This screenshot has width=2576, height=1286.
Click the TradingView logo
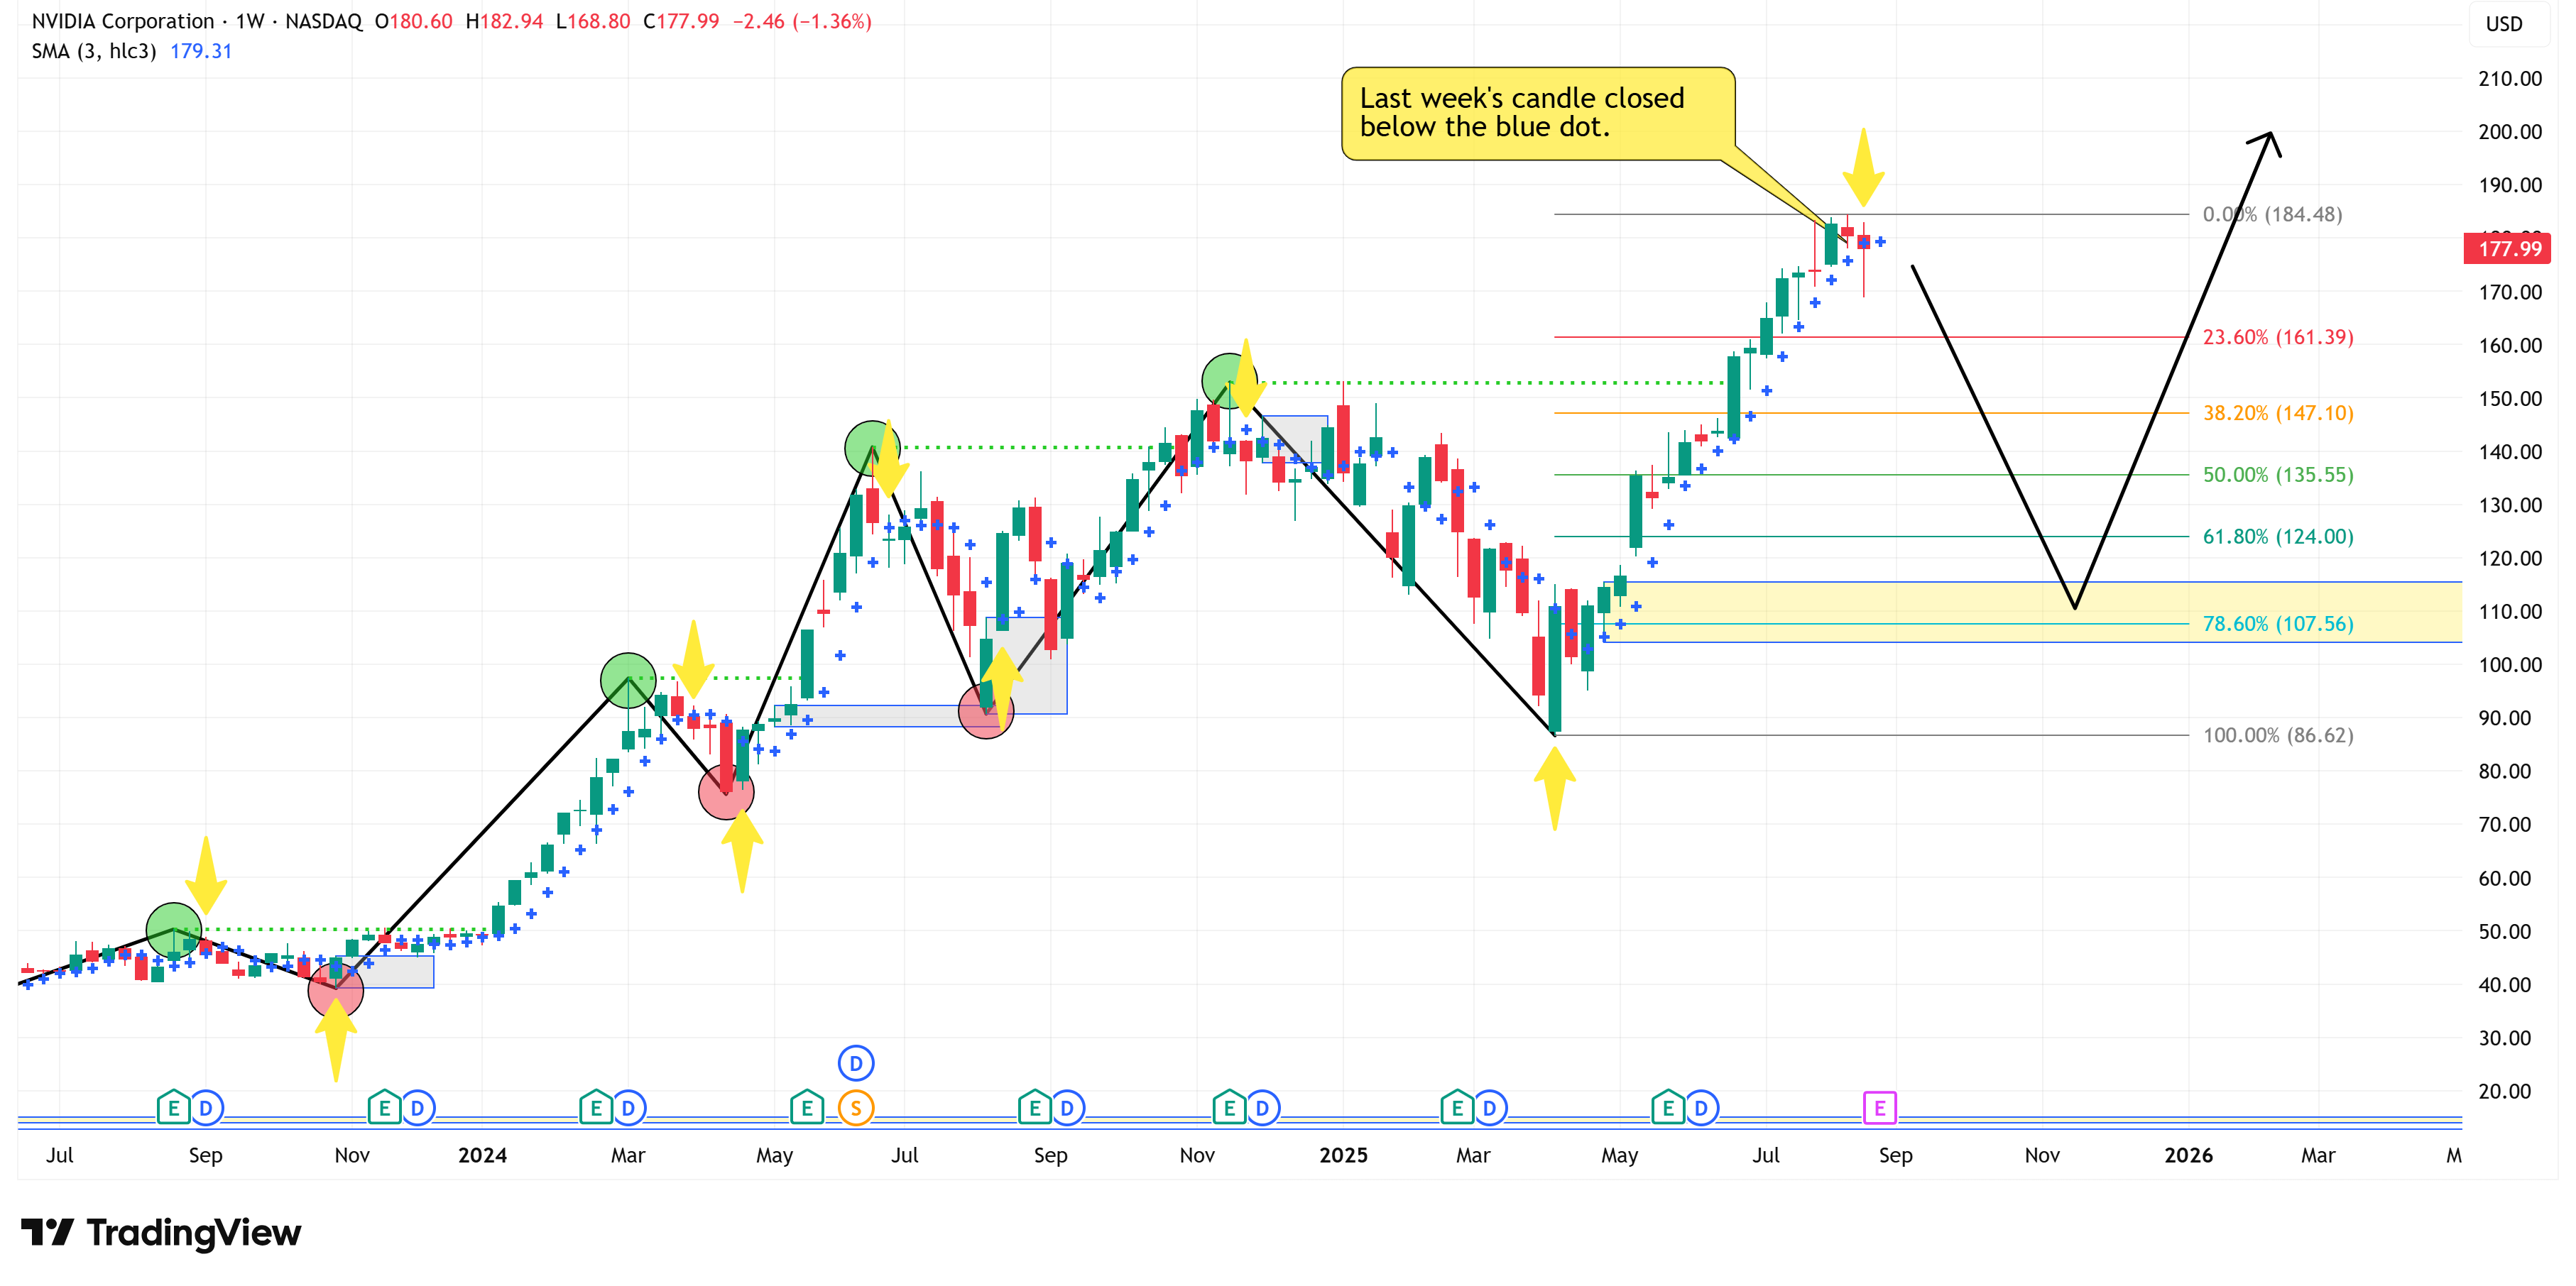pyautogui.click(x=160, y=1232)
